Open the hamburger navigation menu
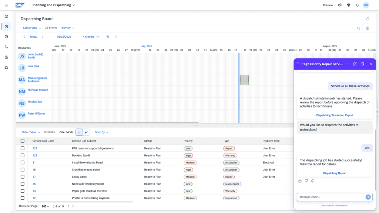The width and height of the screenshot is (379, 213). [6, 5]
